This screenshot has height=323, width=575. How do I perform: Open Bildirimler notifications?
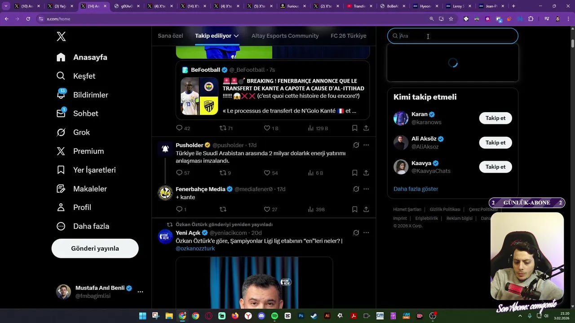tap(82, 95)
